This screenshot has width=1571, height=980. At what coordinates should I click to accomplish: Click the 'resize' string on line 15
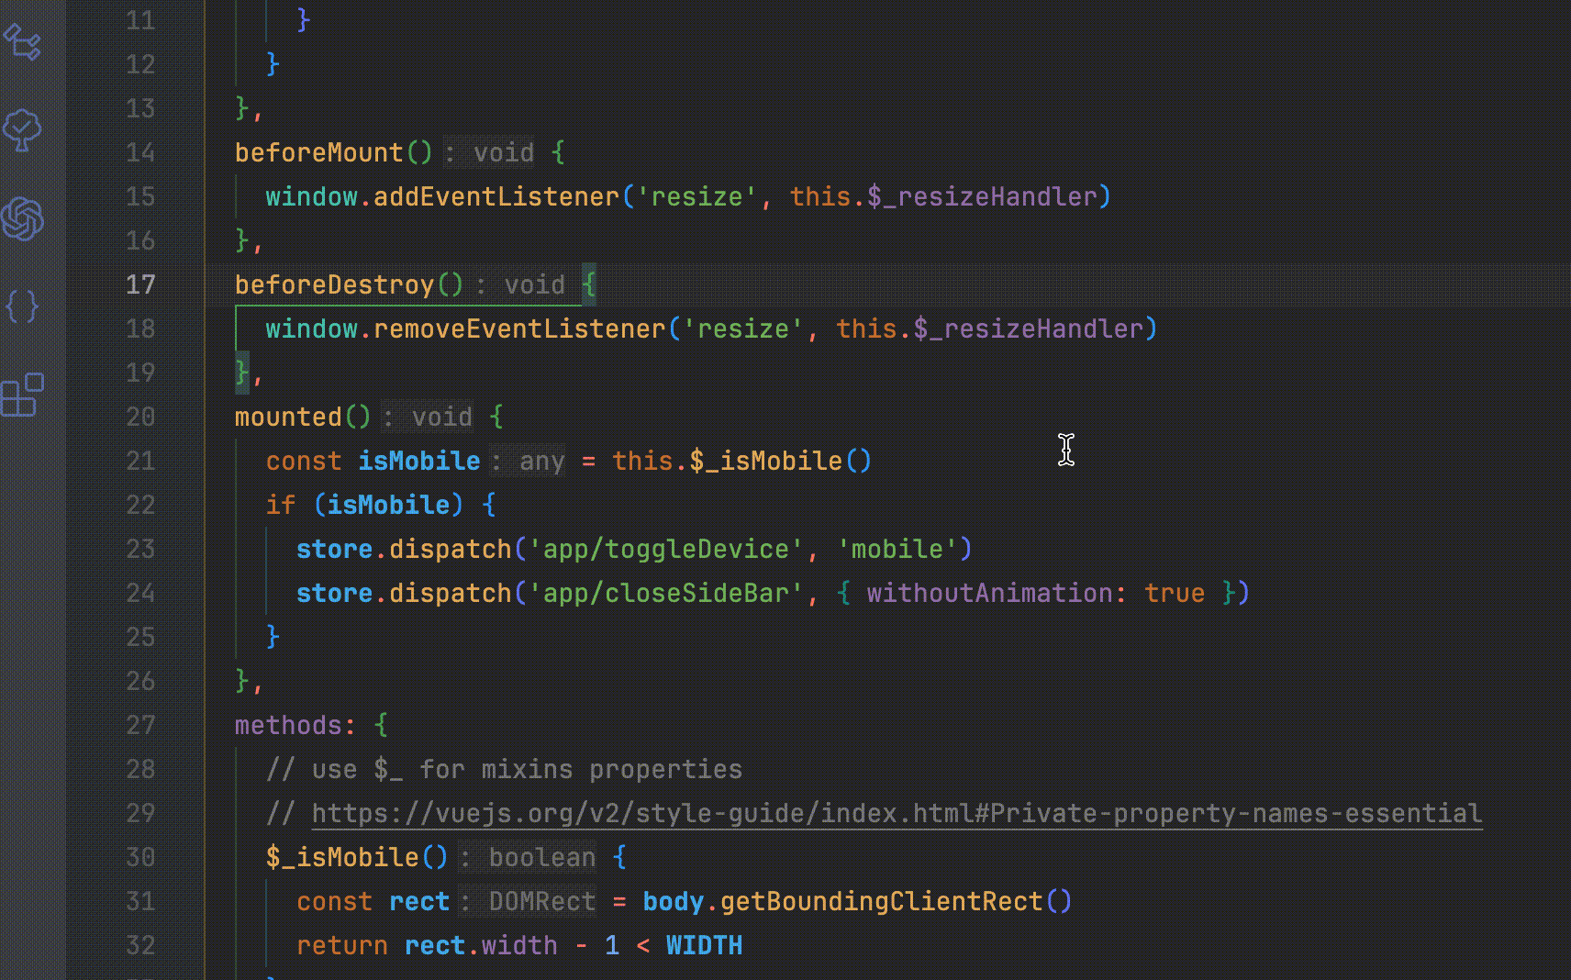(x=696, y=196)
